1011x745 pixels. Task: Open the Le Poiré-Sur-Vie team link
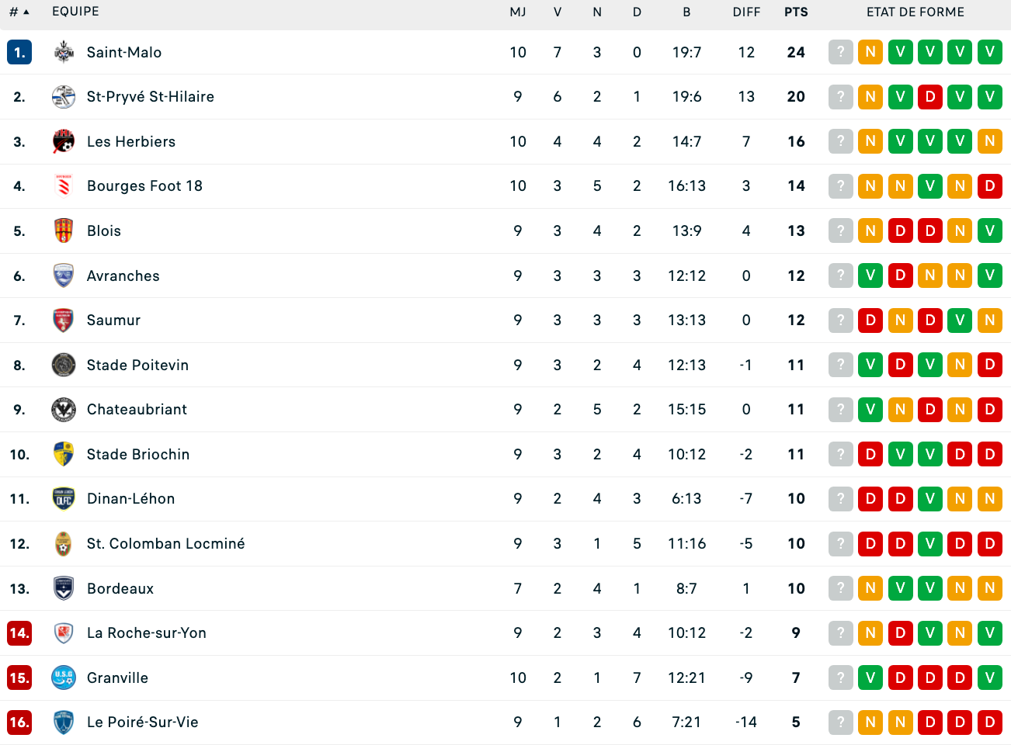tap(143, 722)
